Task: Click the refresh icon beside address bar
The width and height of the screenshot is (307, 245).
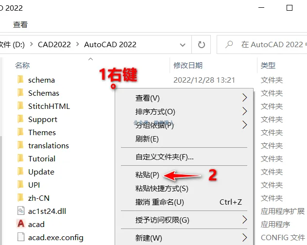Action: [201, 45]
